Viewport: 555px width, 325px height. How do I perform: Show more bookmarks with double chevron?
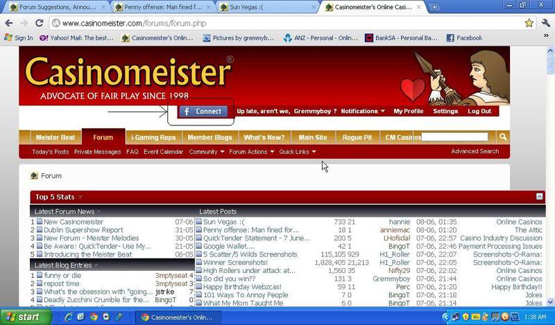click(x=546, y=36)
